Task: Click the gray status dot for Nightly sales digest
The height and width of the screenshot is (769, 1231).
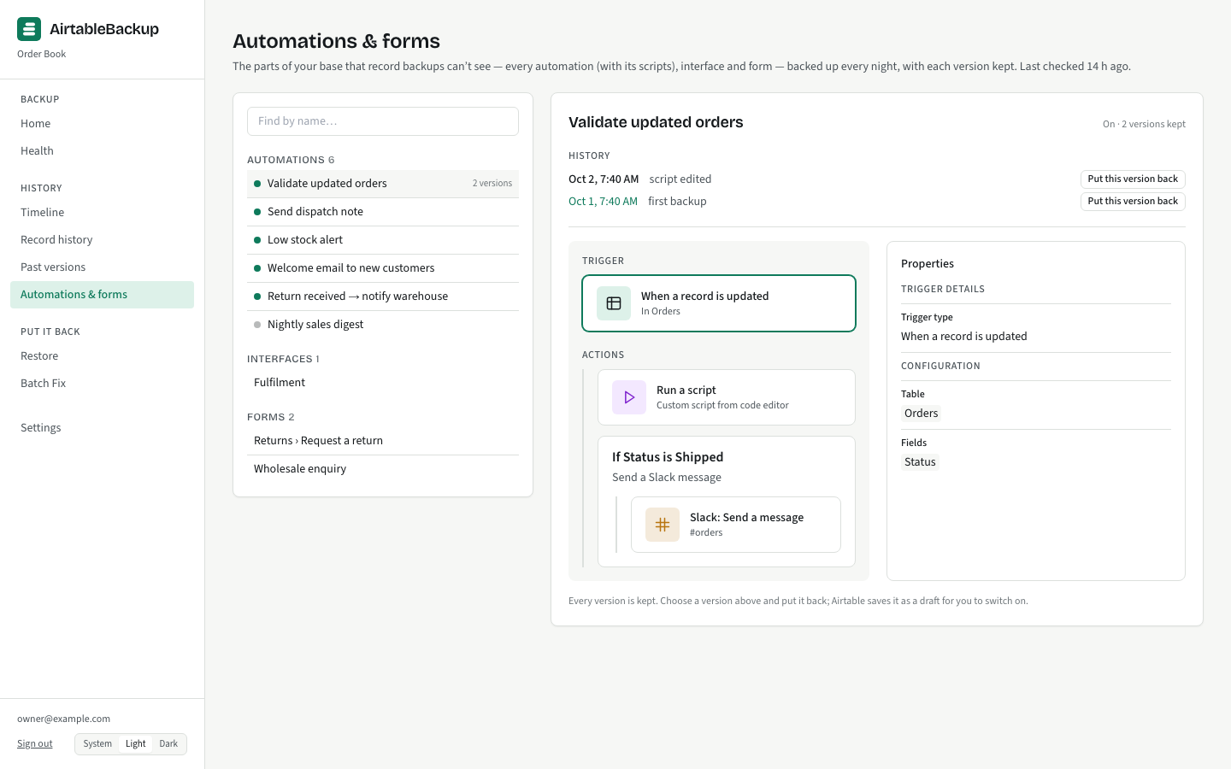Action: (x=257, y=325)
